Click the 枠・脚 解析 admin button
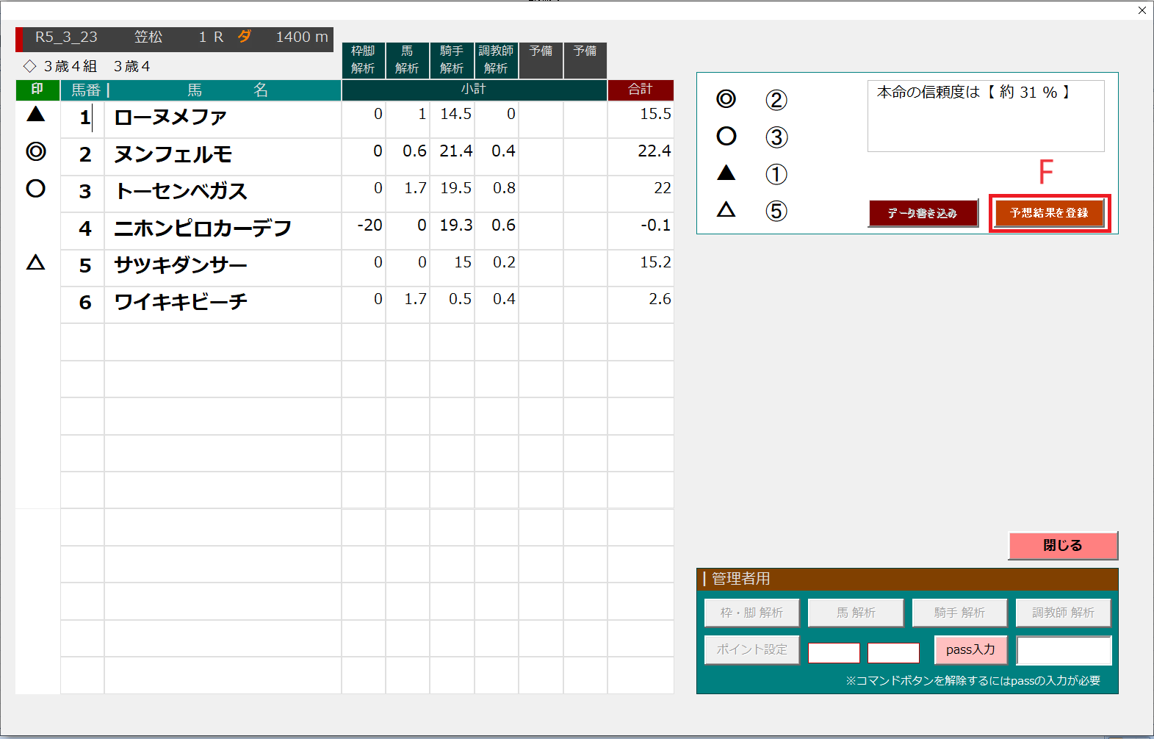The width and height of the screenshot is (1154, 739). [x=751, y=613]
